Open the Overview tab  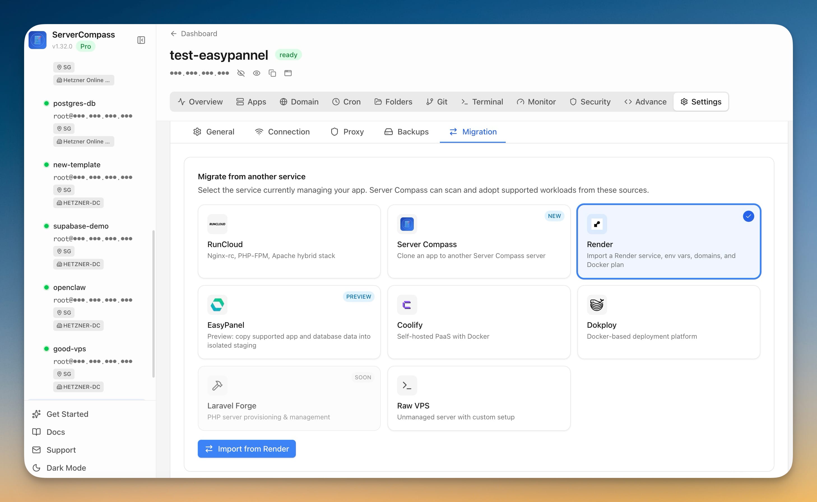tap(200, 102)
